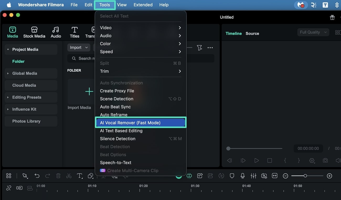Expand the Speed submenu
The image size is (341, 200).
141,52
